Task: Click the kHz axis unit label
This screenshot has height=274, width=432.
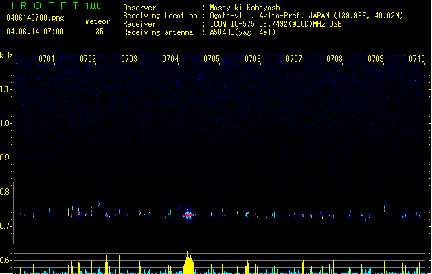Action: click(6, 55)
